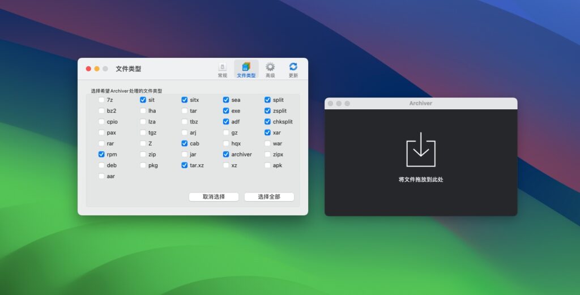Check the apk file type
This screenshot has width=580, height=295.
(x=267, y=165)
